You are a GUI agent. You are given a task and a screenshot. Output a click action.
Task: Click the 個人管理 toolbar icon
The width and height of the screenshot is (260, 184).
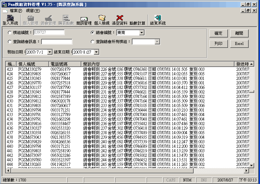(31, 20)
